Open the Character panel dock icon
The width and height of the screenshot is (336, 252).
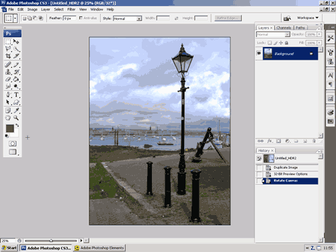pyautogui.click(x=331, y=75)
